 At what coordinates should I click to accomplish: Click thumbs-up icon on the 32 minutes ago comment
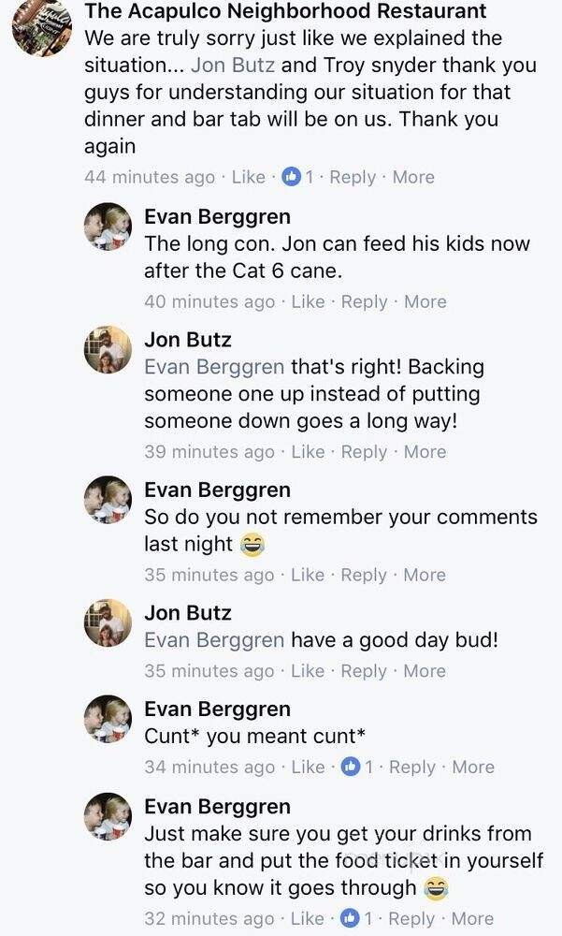(352, 918)
